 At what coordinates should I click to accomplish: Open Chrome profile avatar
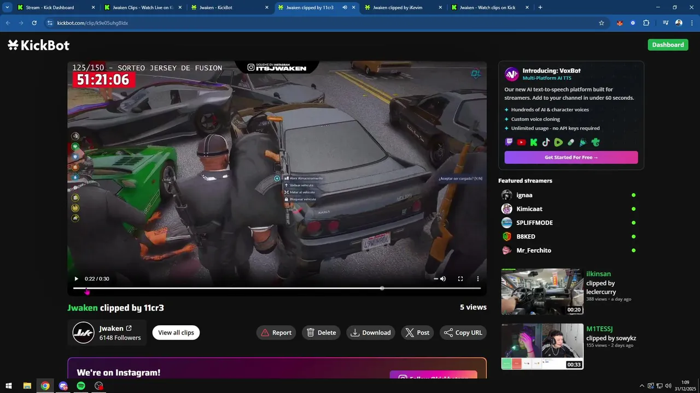pyautogui.click(x=679, y=23)
